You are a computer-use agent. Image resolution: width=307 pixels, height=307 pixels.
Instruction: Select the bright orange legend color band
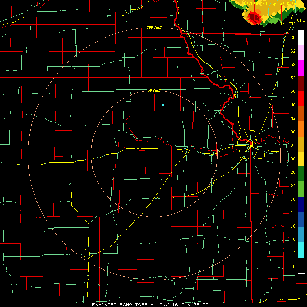pyautogui.click(x=301, y=129)
